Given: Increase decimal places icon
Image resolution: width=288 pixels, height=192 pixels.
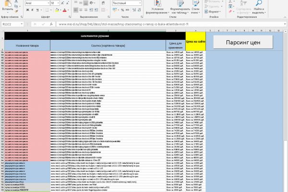Looking at the screenshot, I should [134, 10].
